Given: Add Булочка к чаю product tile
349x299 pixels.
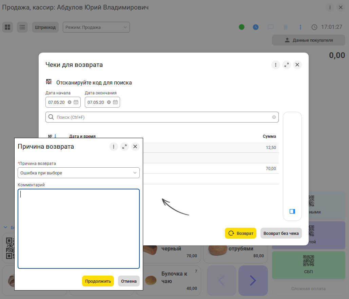Looking at the screenshot, I should pyautogui.click(x=172, y=281).
